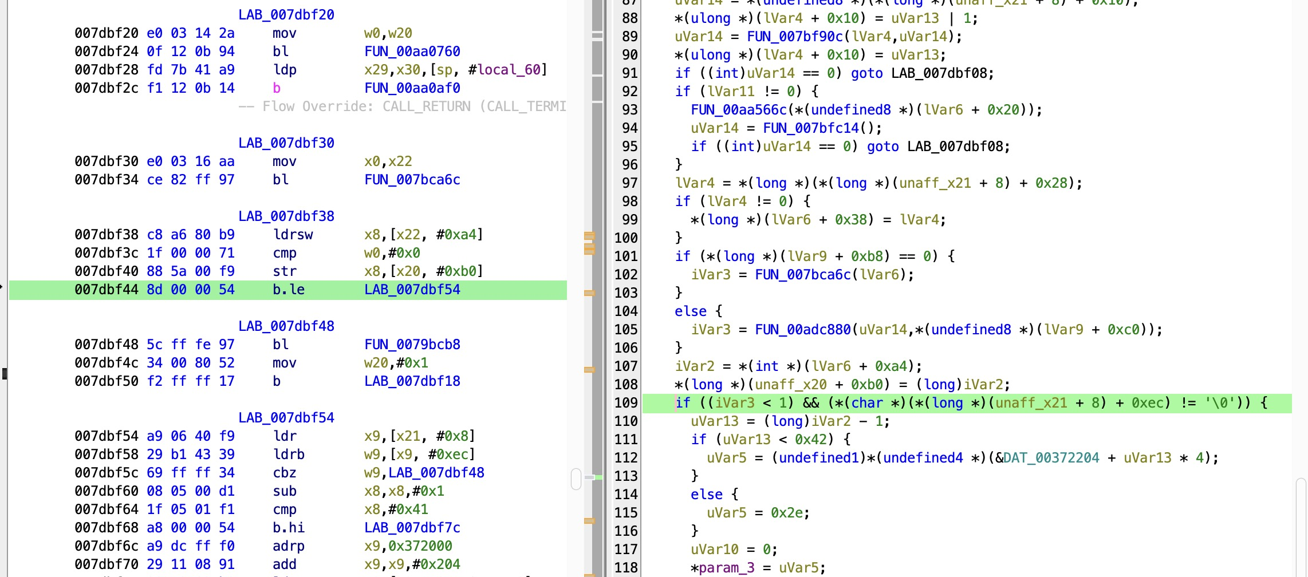Click the listing vertical scrollbar thumb
Image resolution: width=1308 pixels, height=577 pixels.
(x=576, y=479)
